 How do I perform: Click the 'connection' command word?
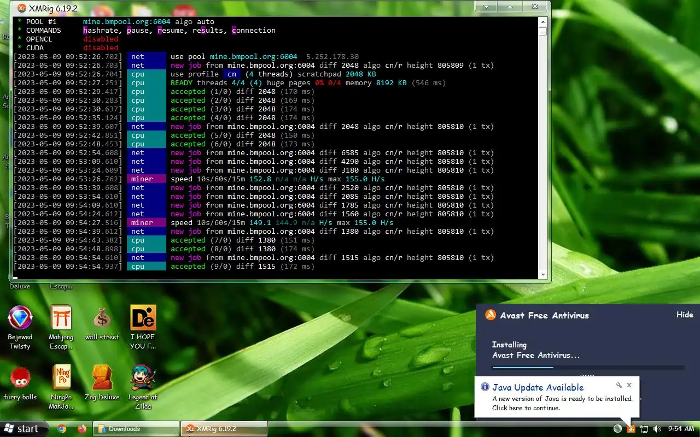(x=254, y=31)
